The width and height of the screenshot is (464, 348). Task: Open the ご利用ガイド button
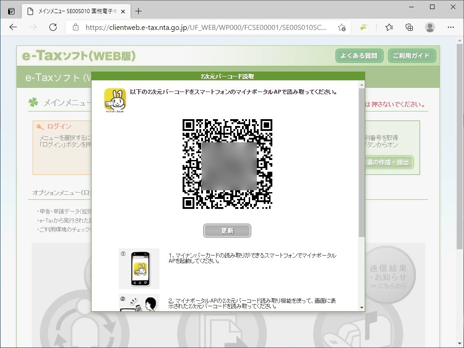point(411,55)
